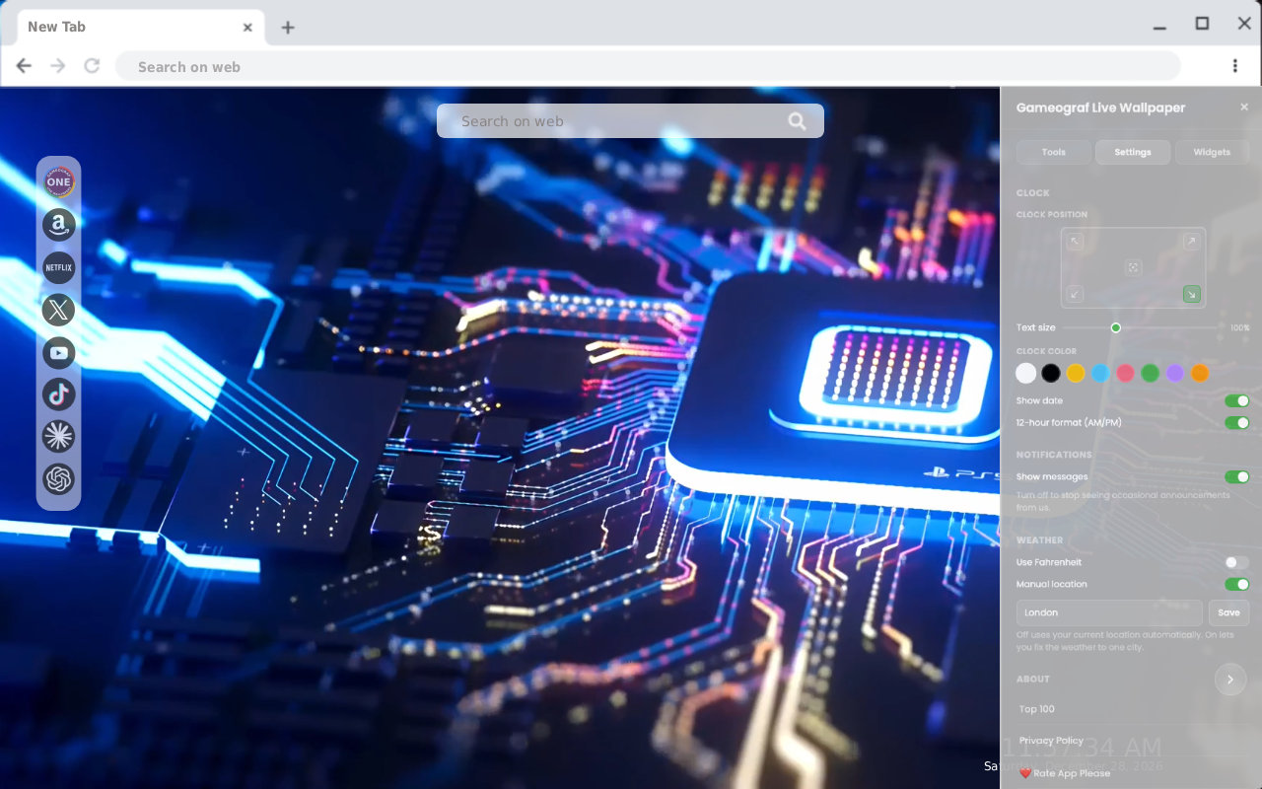Open the ONE shortcut in the sidebar dock
The height and width of the screenshot is (789, 1262).
tap(59, 181)
